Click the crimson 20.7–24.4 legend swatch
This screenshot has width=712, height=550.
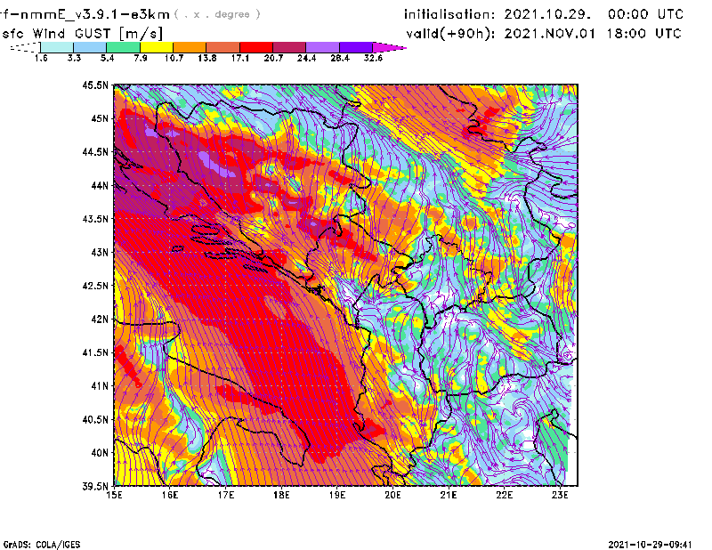(x=289, y=47)
